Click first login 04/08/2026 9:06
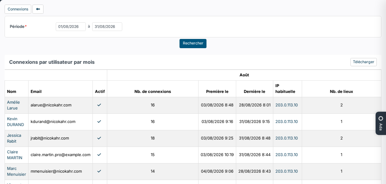This screenshot has width=386, height=184. click(x=217, y=171)
